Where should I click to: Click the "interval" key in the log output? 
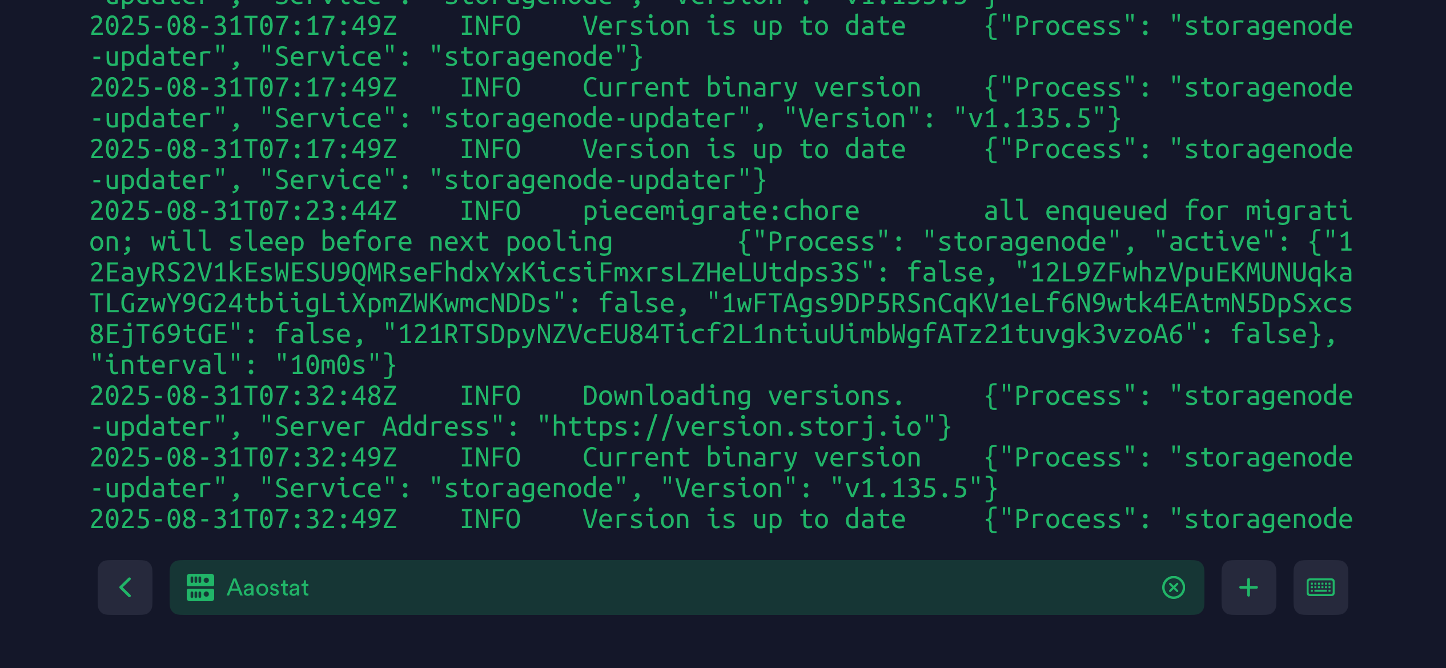(x=166, y=365)
